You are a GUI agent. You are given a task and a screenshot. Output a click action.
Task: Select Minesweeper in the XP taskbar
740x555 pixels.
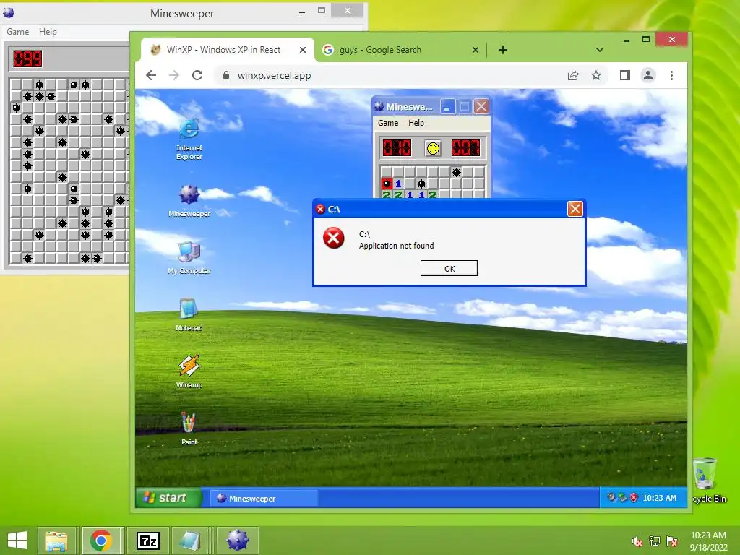pos(264,499)
